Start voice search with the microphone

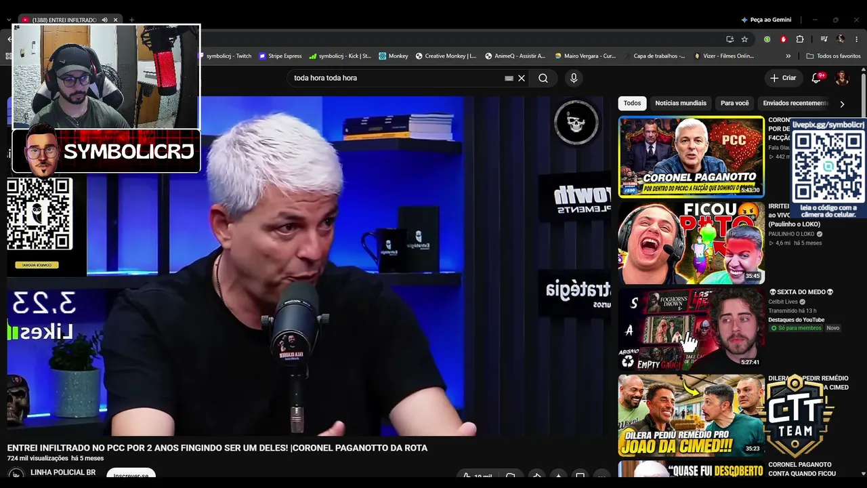pyautogui.click(x=574, y=78)
